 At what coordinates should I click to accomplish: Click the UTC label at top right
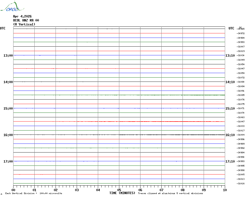click(x=231, y=28)
